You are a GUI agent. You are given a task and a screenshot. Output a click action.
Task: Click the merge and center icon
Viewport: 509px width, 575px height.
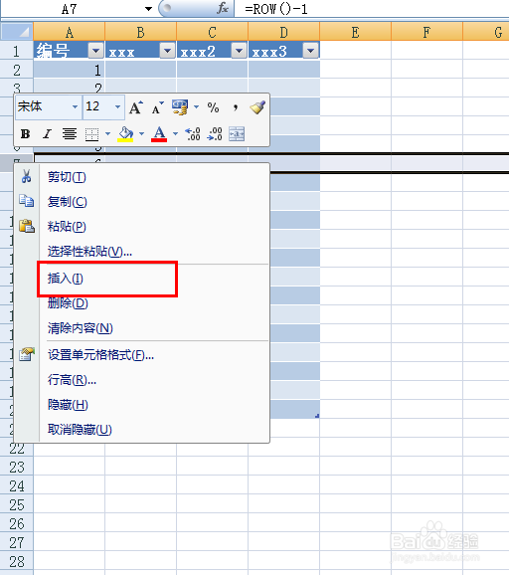click(237, 134)
